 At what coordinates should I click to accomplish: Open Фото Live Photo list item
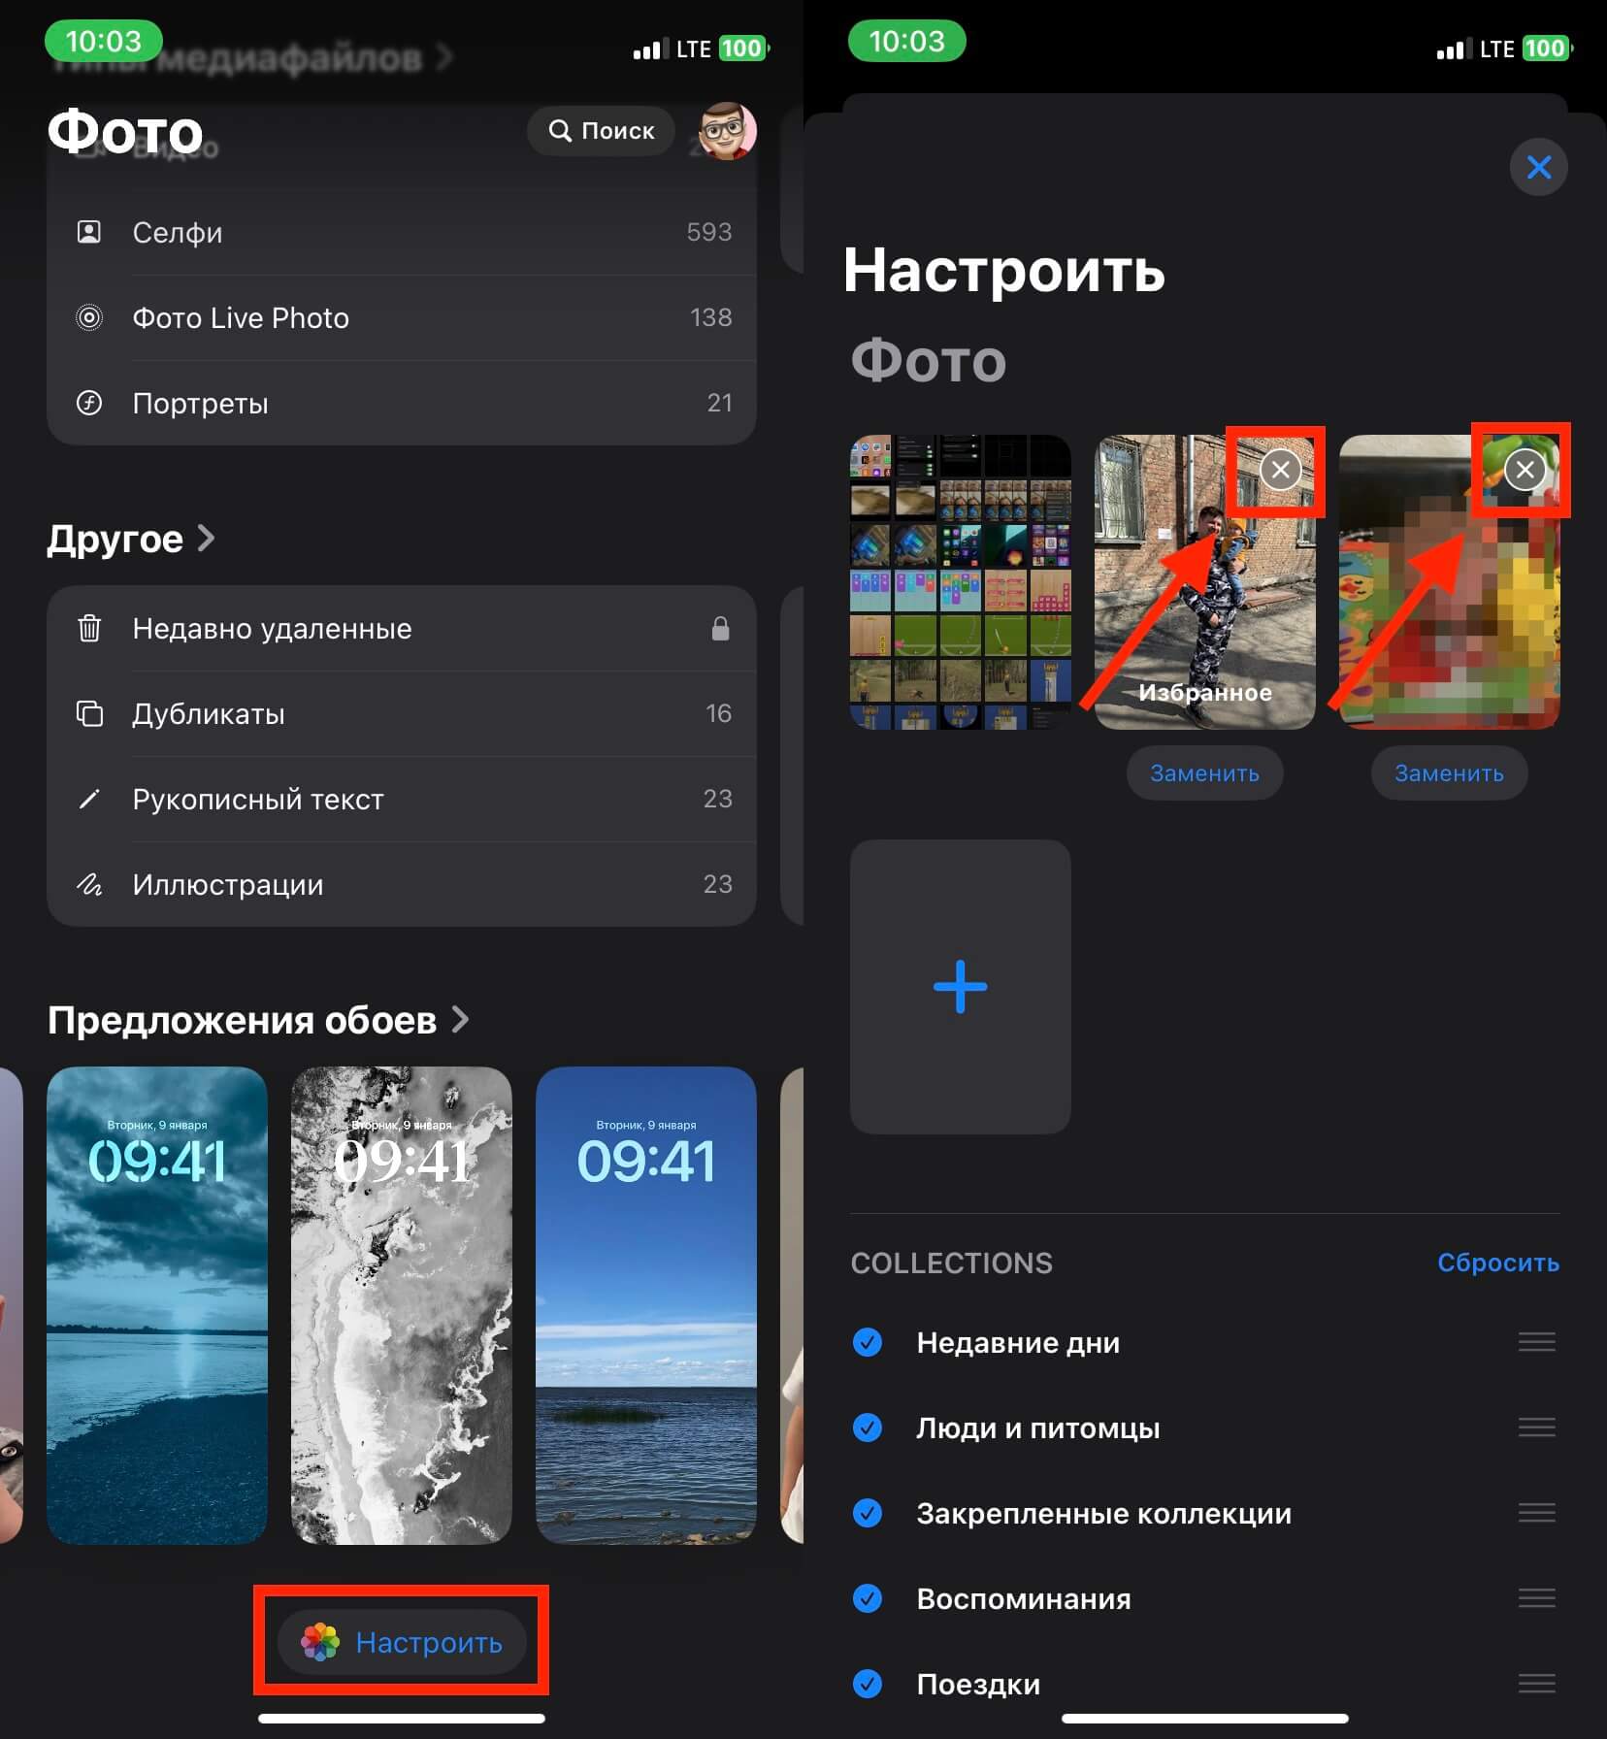(401, 318)
